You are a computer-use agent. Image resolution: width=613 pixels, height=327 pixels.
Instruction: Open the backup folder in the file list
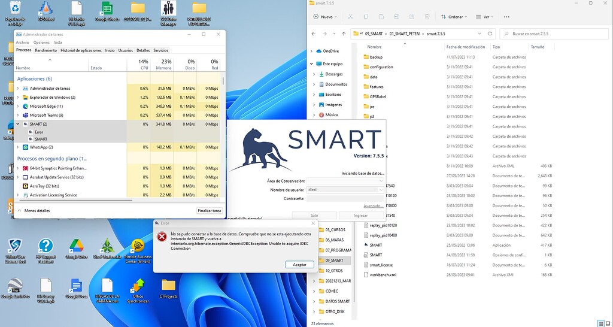376,57
